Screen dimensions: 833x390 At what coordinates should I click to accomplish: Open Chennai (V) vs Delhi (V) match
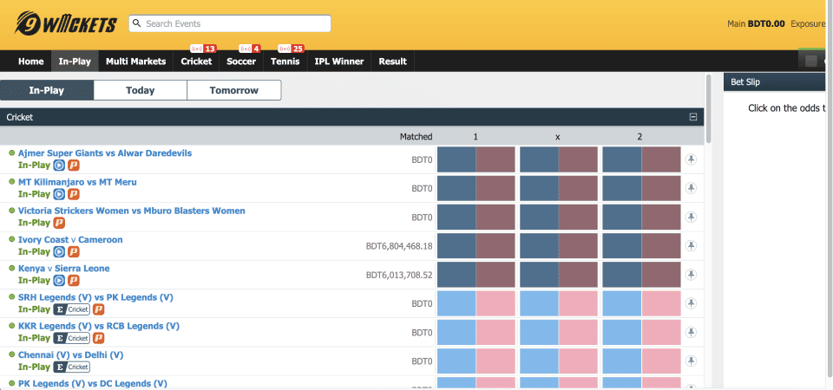click(70, 355)
